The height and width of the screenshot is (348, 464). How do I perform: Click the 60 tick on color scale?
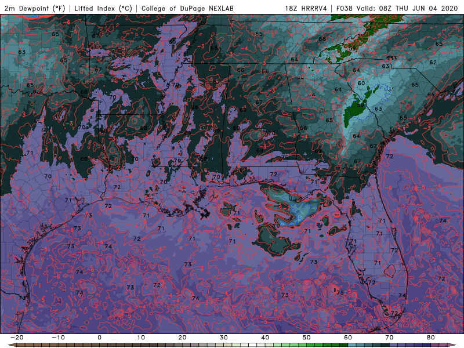click(x=348, y=338)
